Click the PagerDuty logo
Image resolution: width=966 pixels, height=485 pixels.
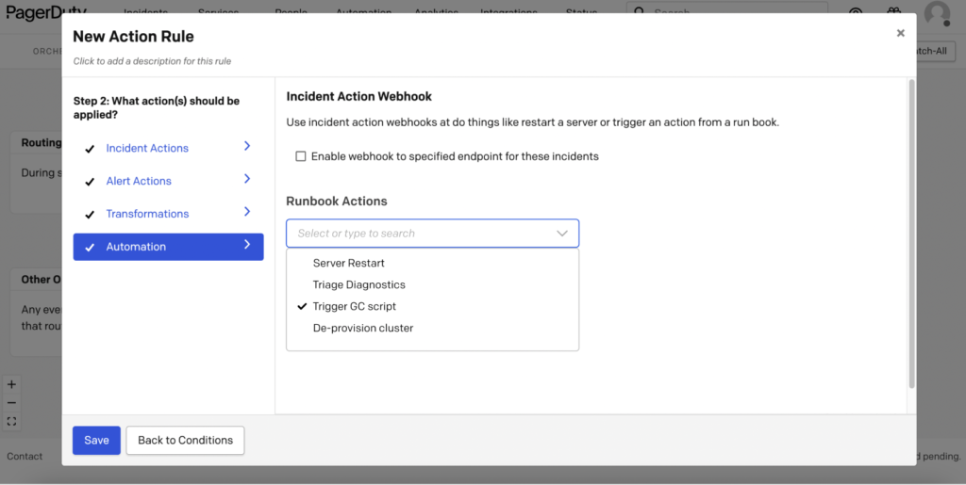tap(47, 11)
